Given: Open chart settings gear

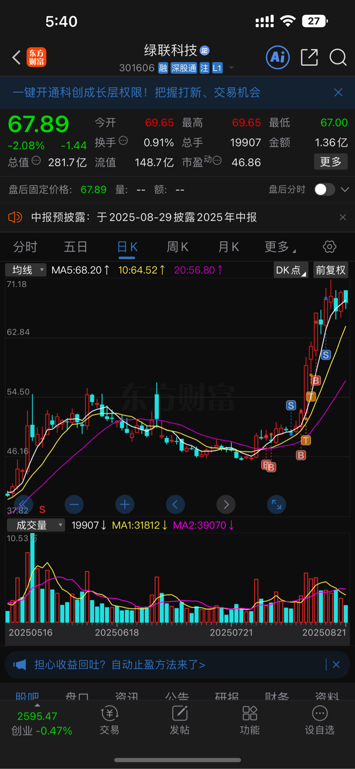Looking at the screenshot, I should pos(330,247).
